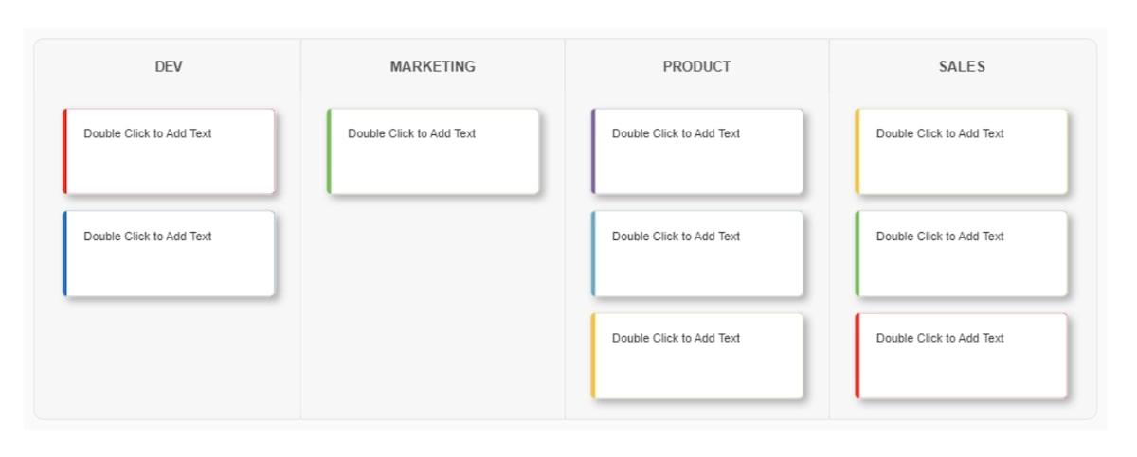Click the PRODUCT column heading
Image resolution: width=1137 pixels, height=457 pixels.
pyautogui.click(x=696, y=67)
